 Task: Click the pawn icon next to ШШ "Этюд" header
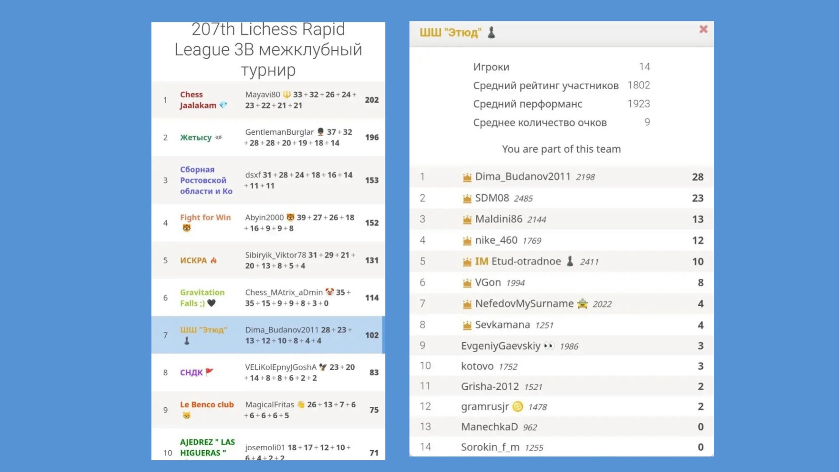click(491, 32)
